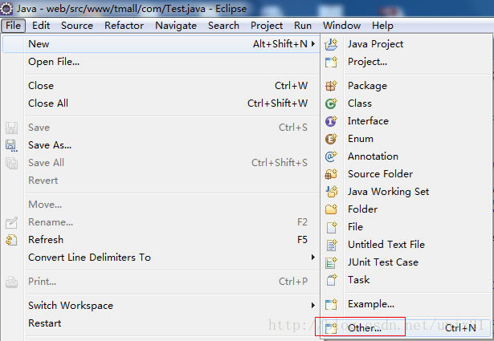Select Close All in the File menu
This screenshot has height=341, width=494.
pos(161,104)
